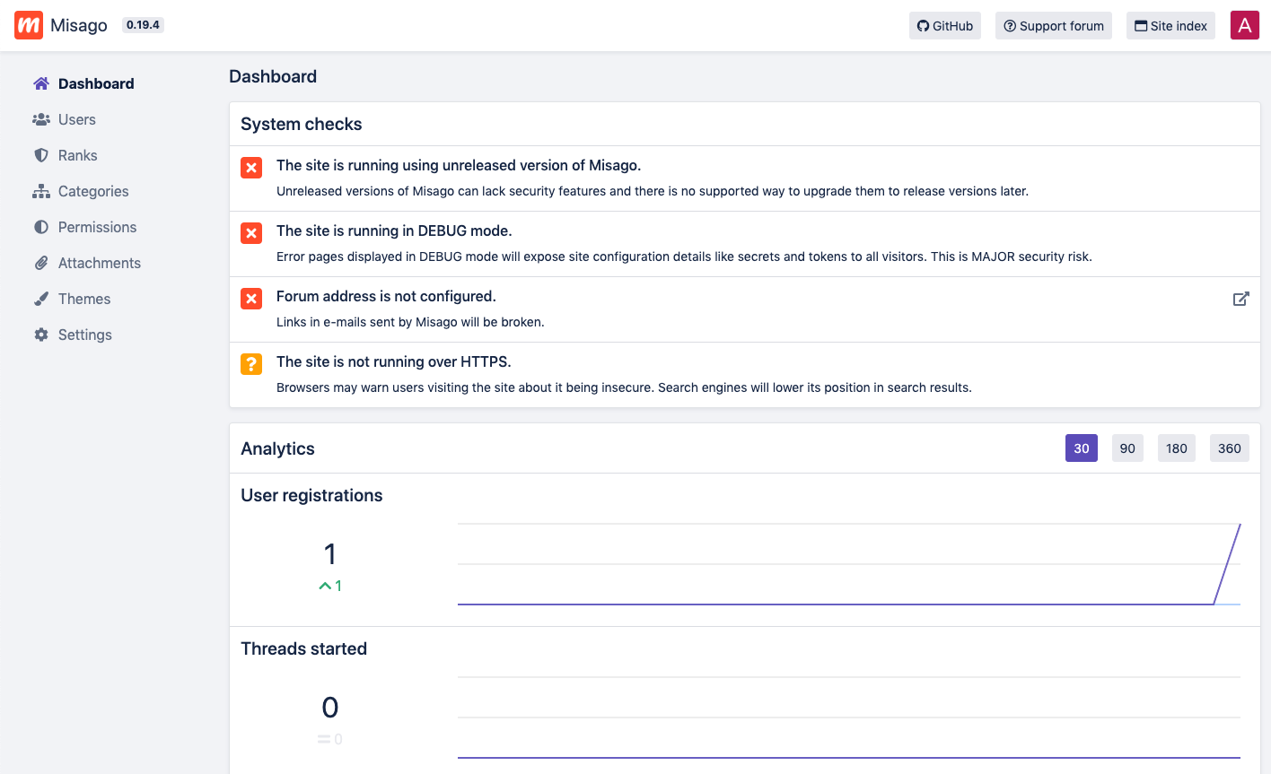The width and height of the screenshot is (1271, 774).
Task: Open forum address settings external link icon
Action: pyautogui.click(x=1240, y=299)
